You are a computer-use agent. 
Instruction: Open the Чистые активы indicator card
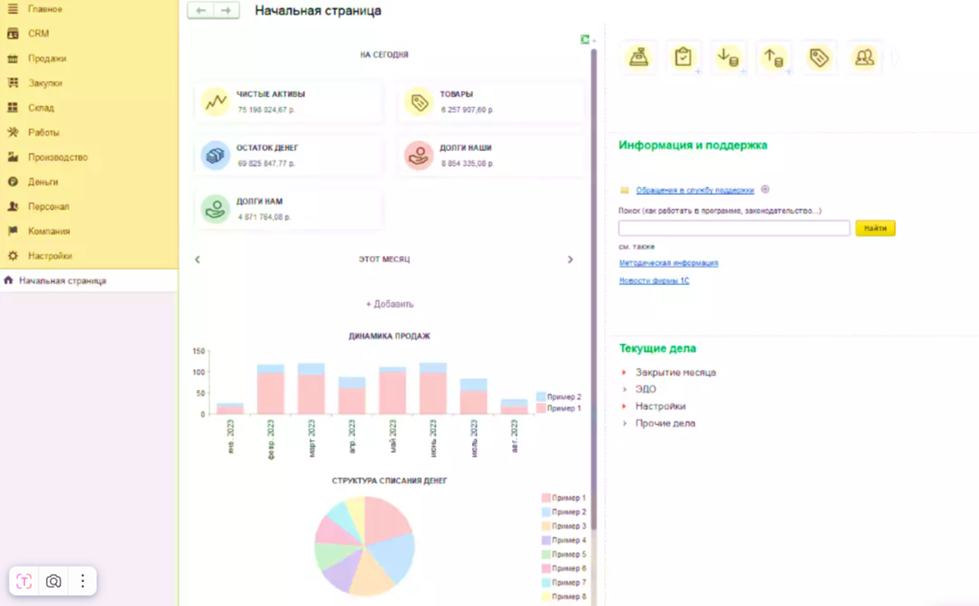click(288, 102)
